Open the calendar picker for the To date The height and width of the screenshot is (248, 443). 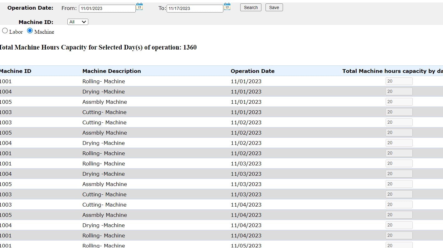pyautogui.click(x=227, y=6)
